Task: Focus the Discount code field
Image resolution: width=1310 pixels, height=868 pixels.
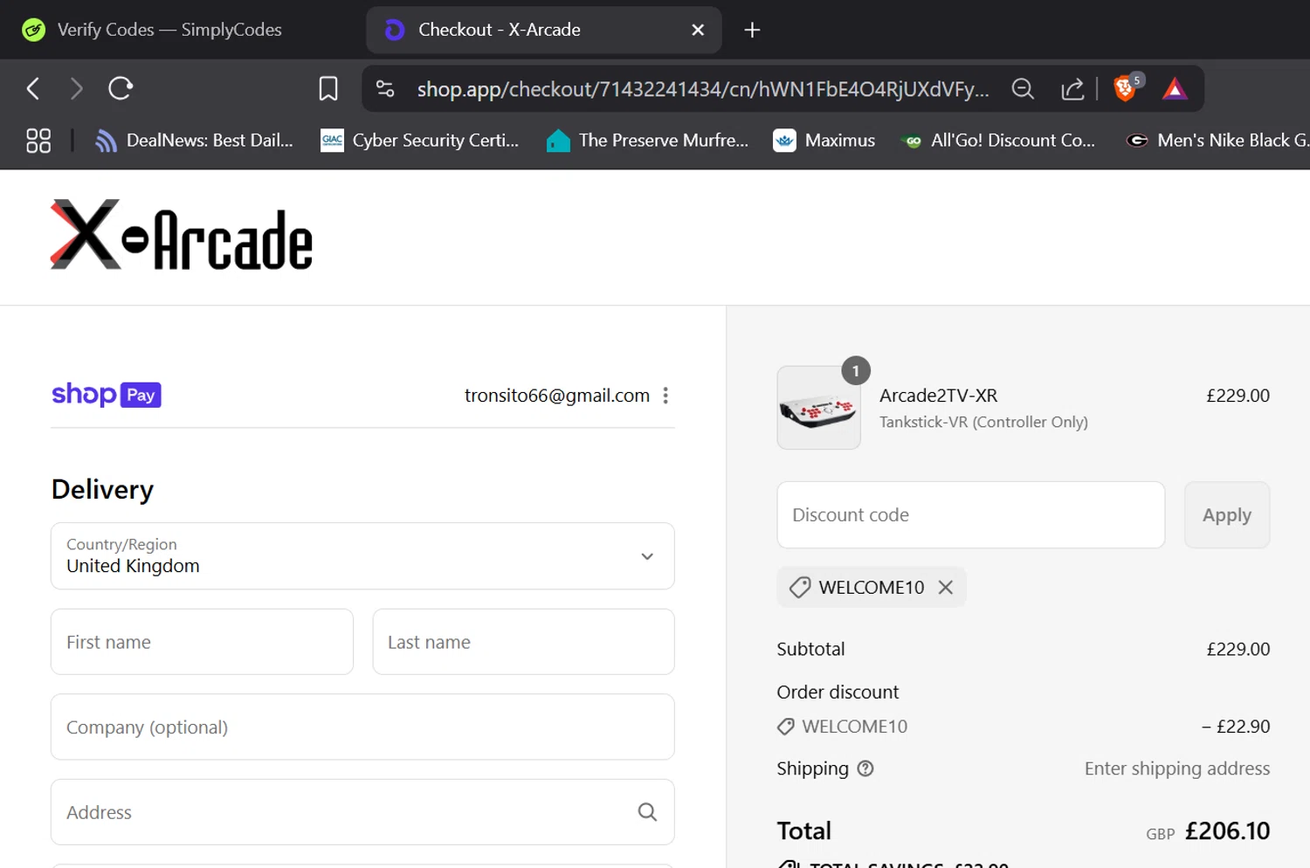Action: pos(971,515)
